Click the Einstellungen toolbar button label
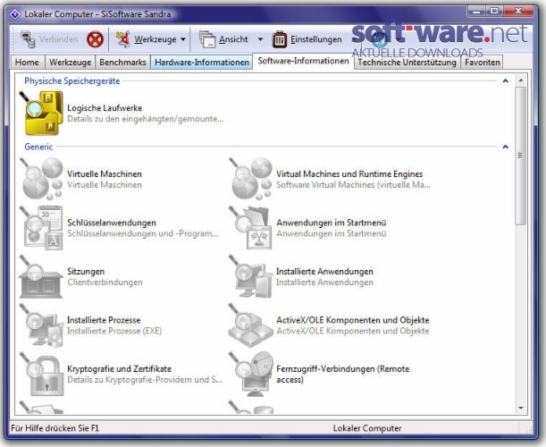Image resolution: width=546 pixels, height=447 pixels. click(316, 39)
